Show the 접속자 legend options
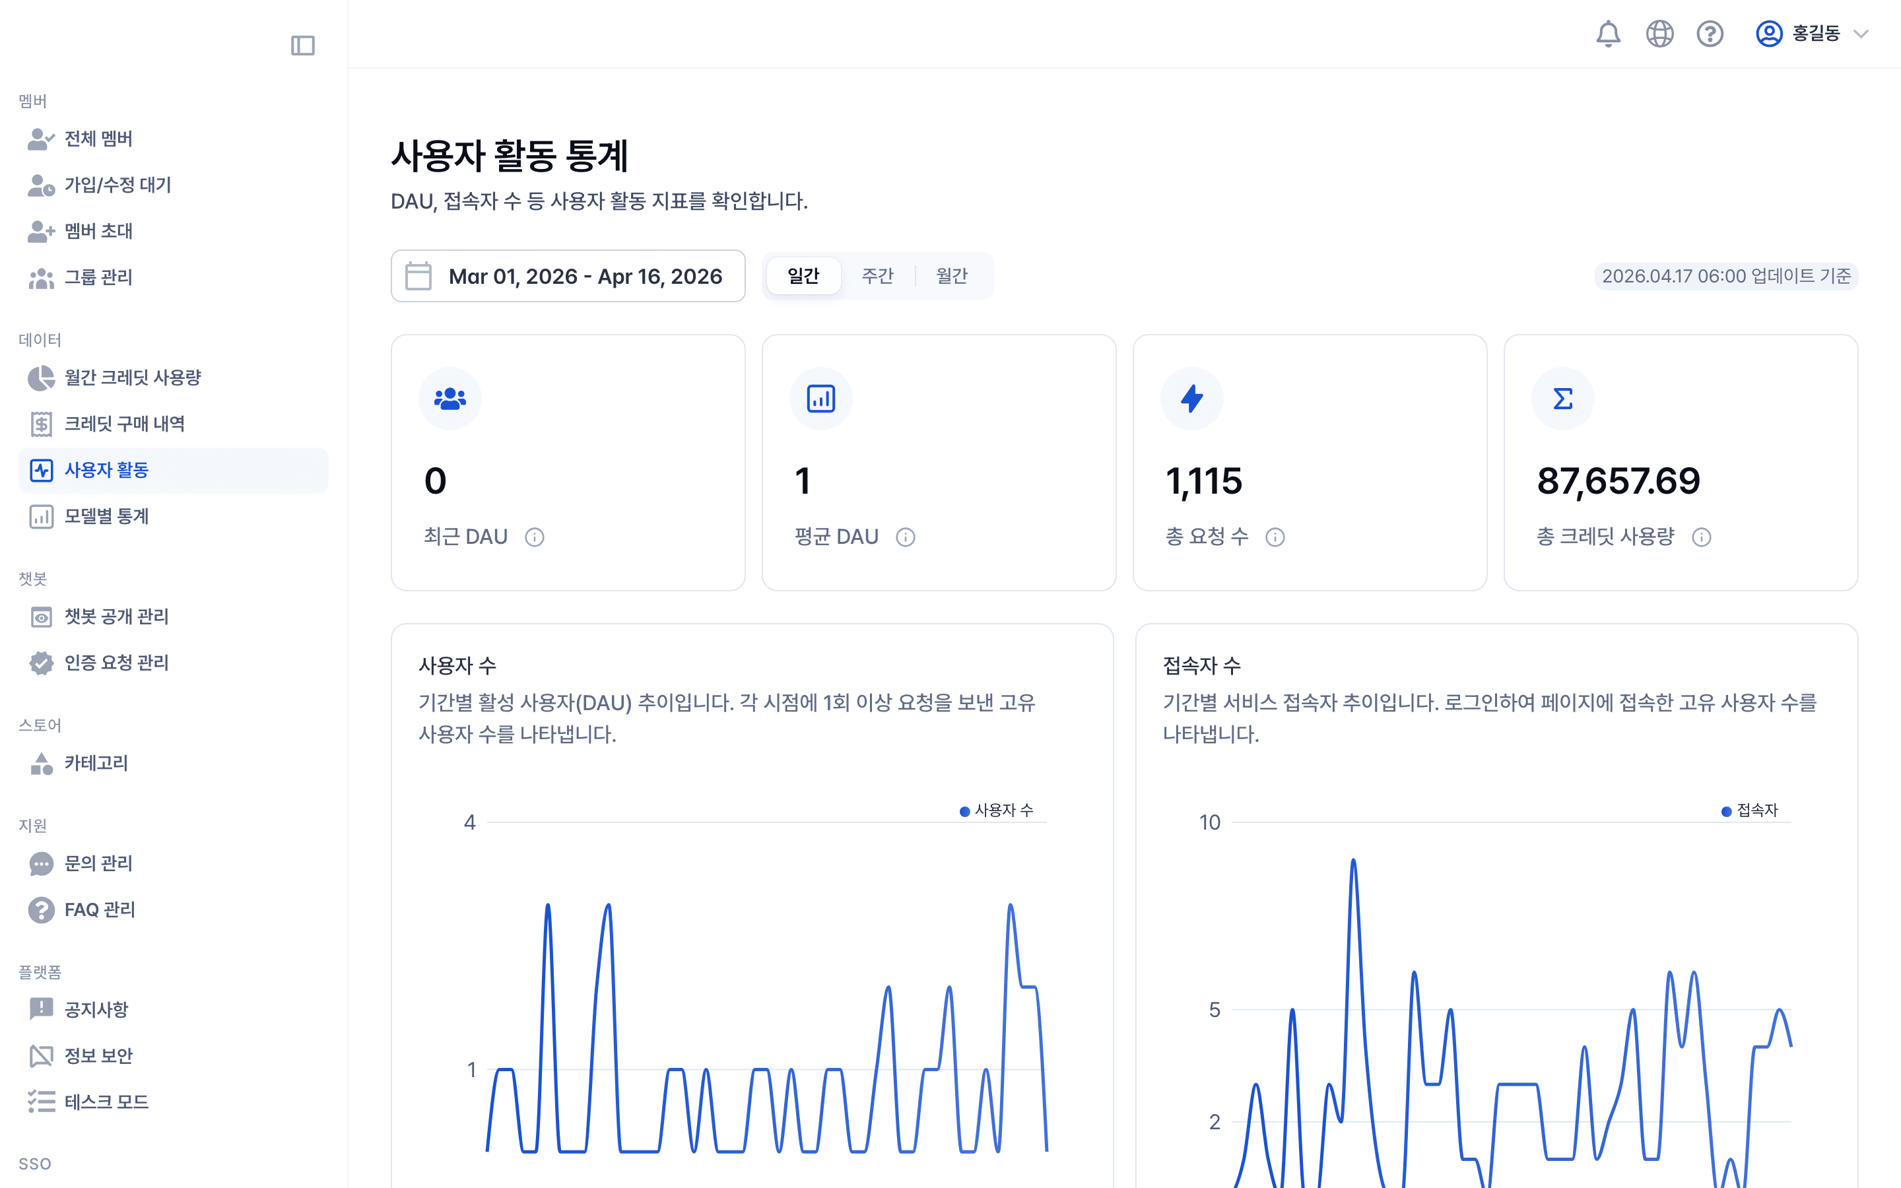Screen dimensions: 1901x1188 pyautogui.click(x=1751, y=810)
